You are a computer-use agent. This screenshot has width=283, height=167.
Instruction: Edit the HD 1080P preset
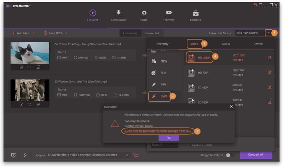tap(269, 58)
